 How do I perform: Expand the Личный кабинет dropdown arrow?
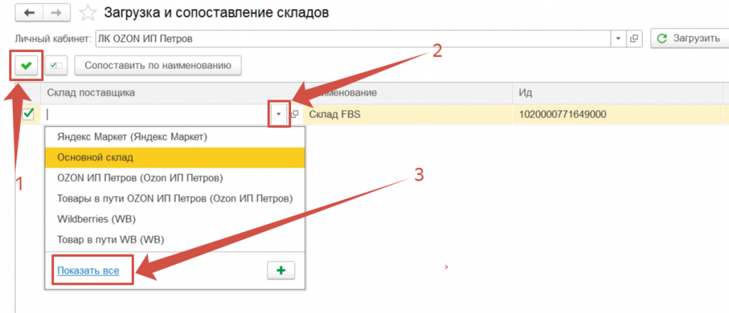point(619,38)
